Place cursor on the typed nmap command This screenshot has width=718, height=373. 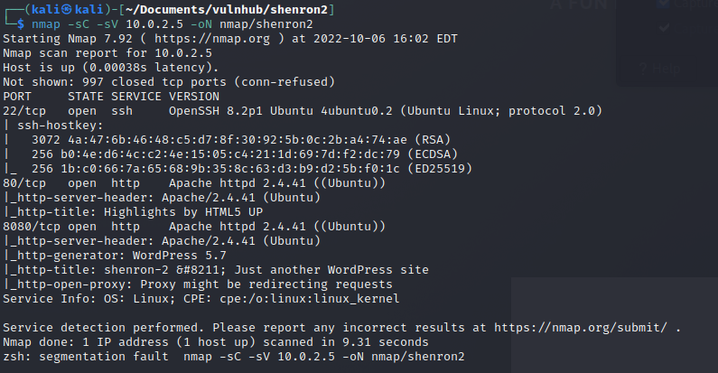pyautogui.click(x=173, y=23)
